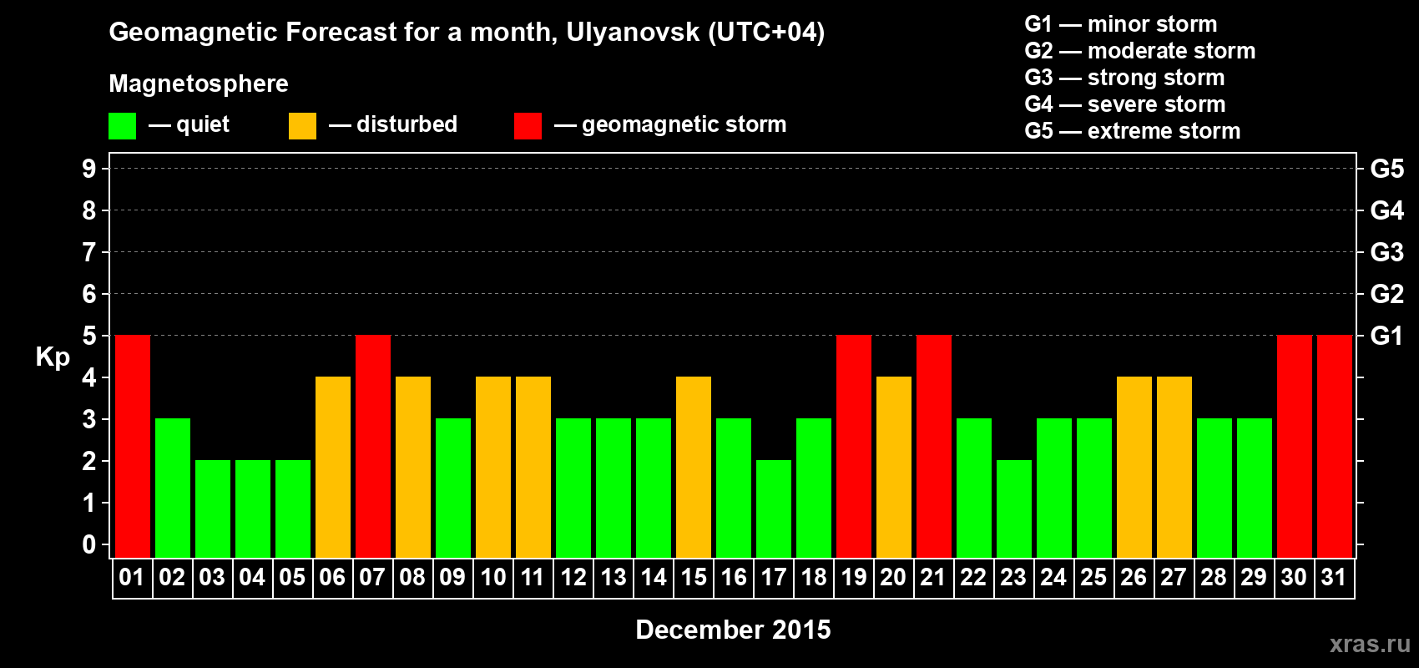Select the red bar for day 19

(x=854, y=446)
